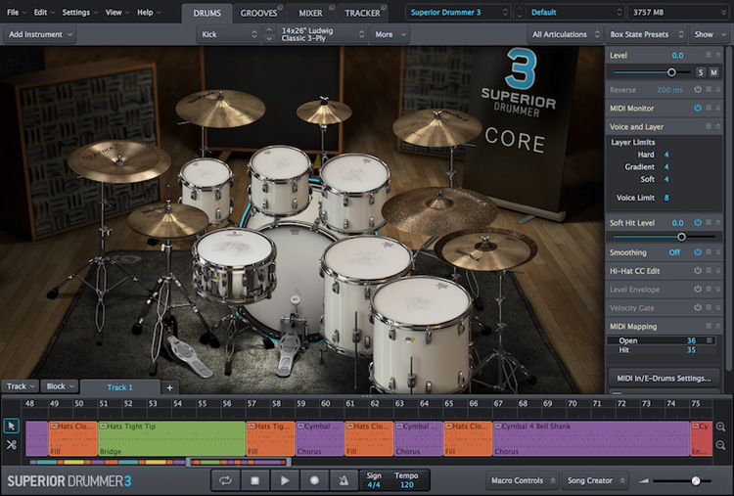734x496 pixels.
Task: Toggle the loop button in transport
Action: pos(226,480)
